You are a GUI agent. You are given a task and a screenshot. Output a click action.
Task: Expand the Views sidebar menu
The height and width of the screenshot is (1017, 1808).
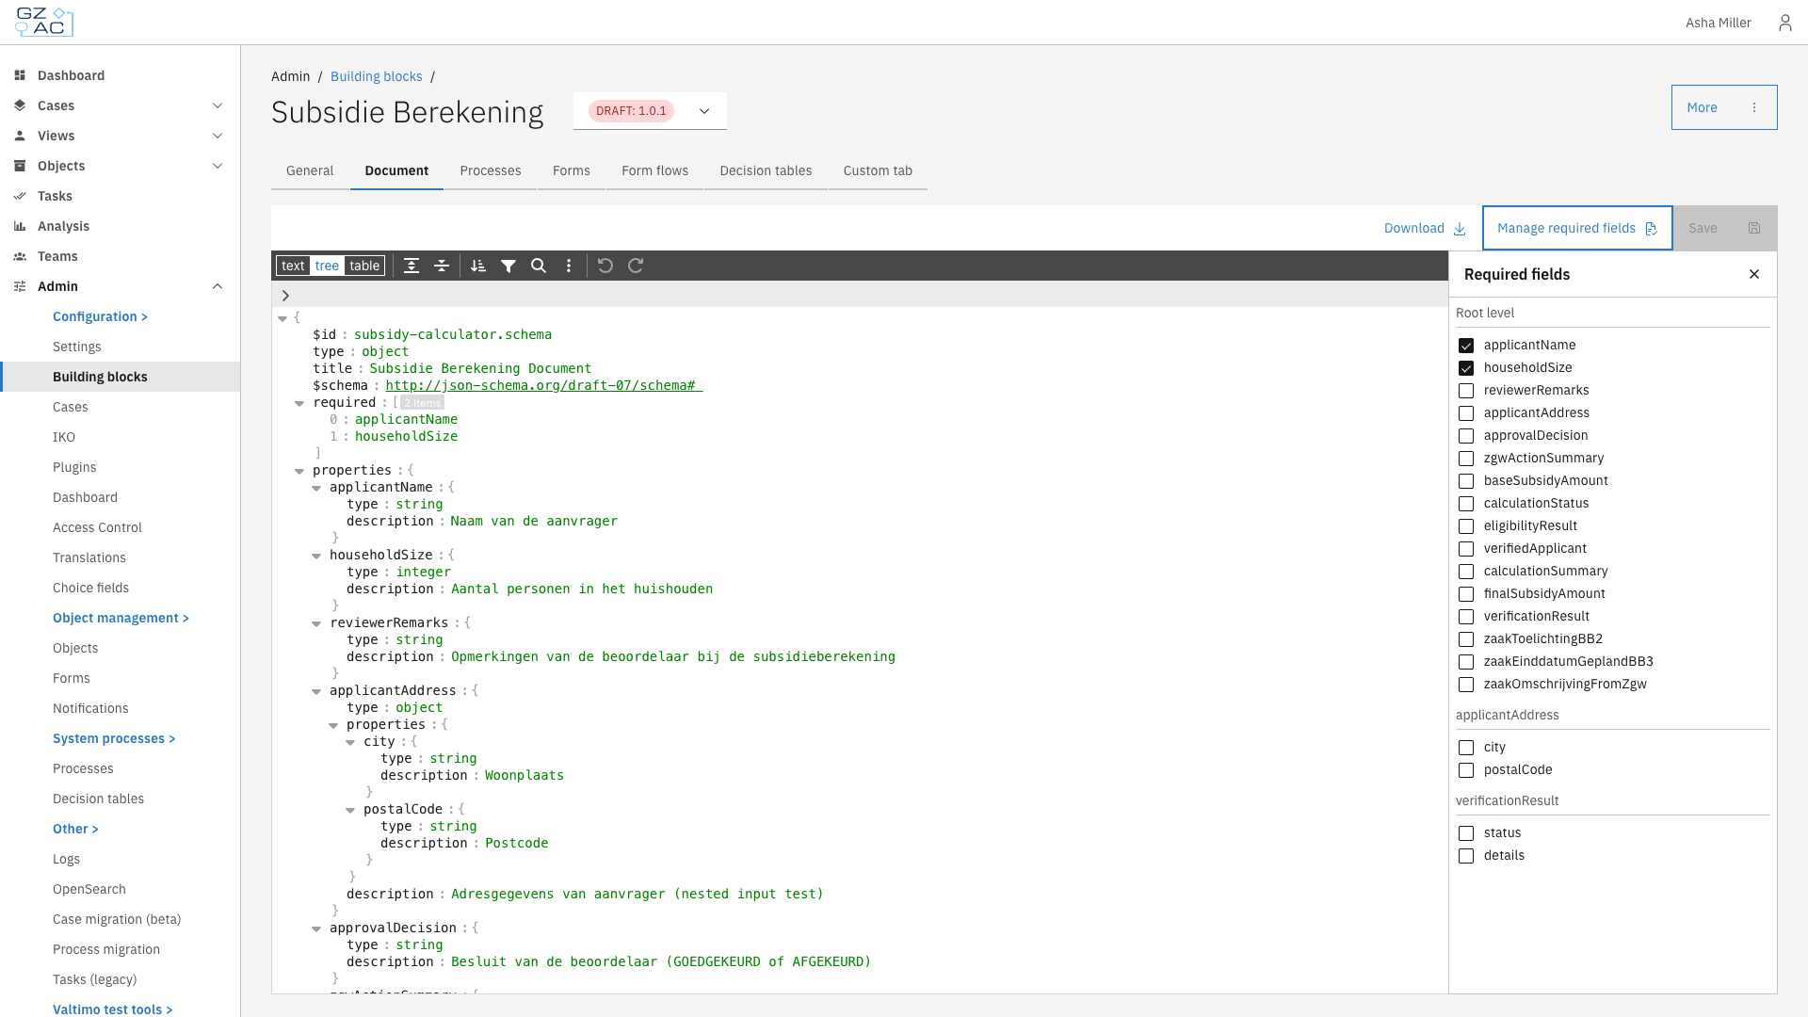click(x=218, y=136)
